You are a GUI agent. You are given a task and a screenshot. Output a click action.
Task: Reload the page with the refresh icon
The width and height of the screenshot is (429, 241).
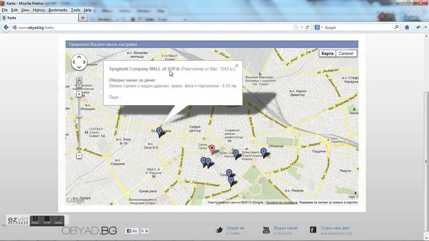(307, 27)
